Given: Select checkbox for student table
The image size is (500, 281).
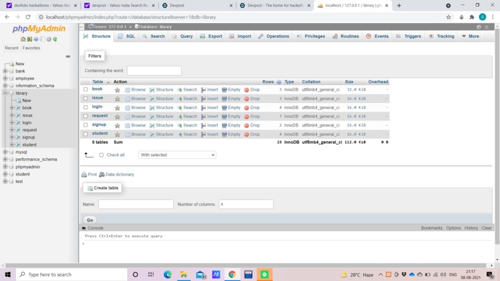Looking at the screenshot, I should (x=86, y=134).
